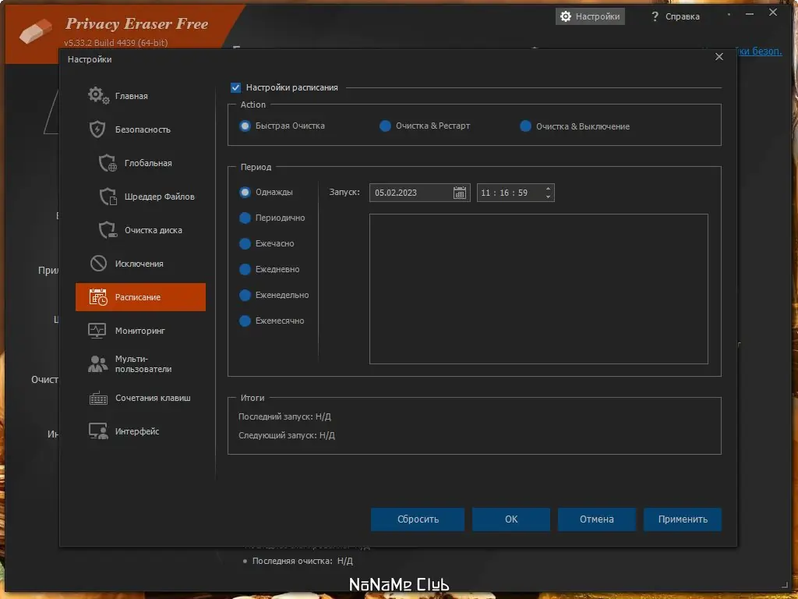
Task: Go to Очистка диска settings
Action: click(140, 230)
